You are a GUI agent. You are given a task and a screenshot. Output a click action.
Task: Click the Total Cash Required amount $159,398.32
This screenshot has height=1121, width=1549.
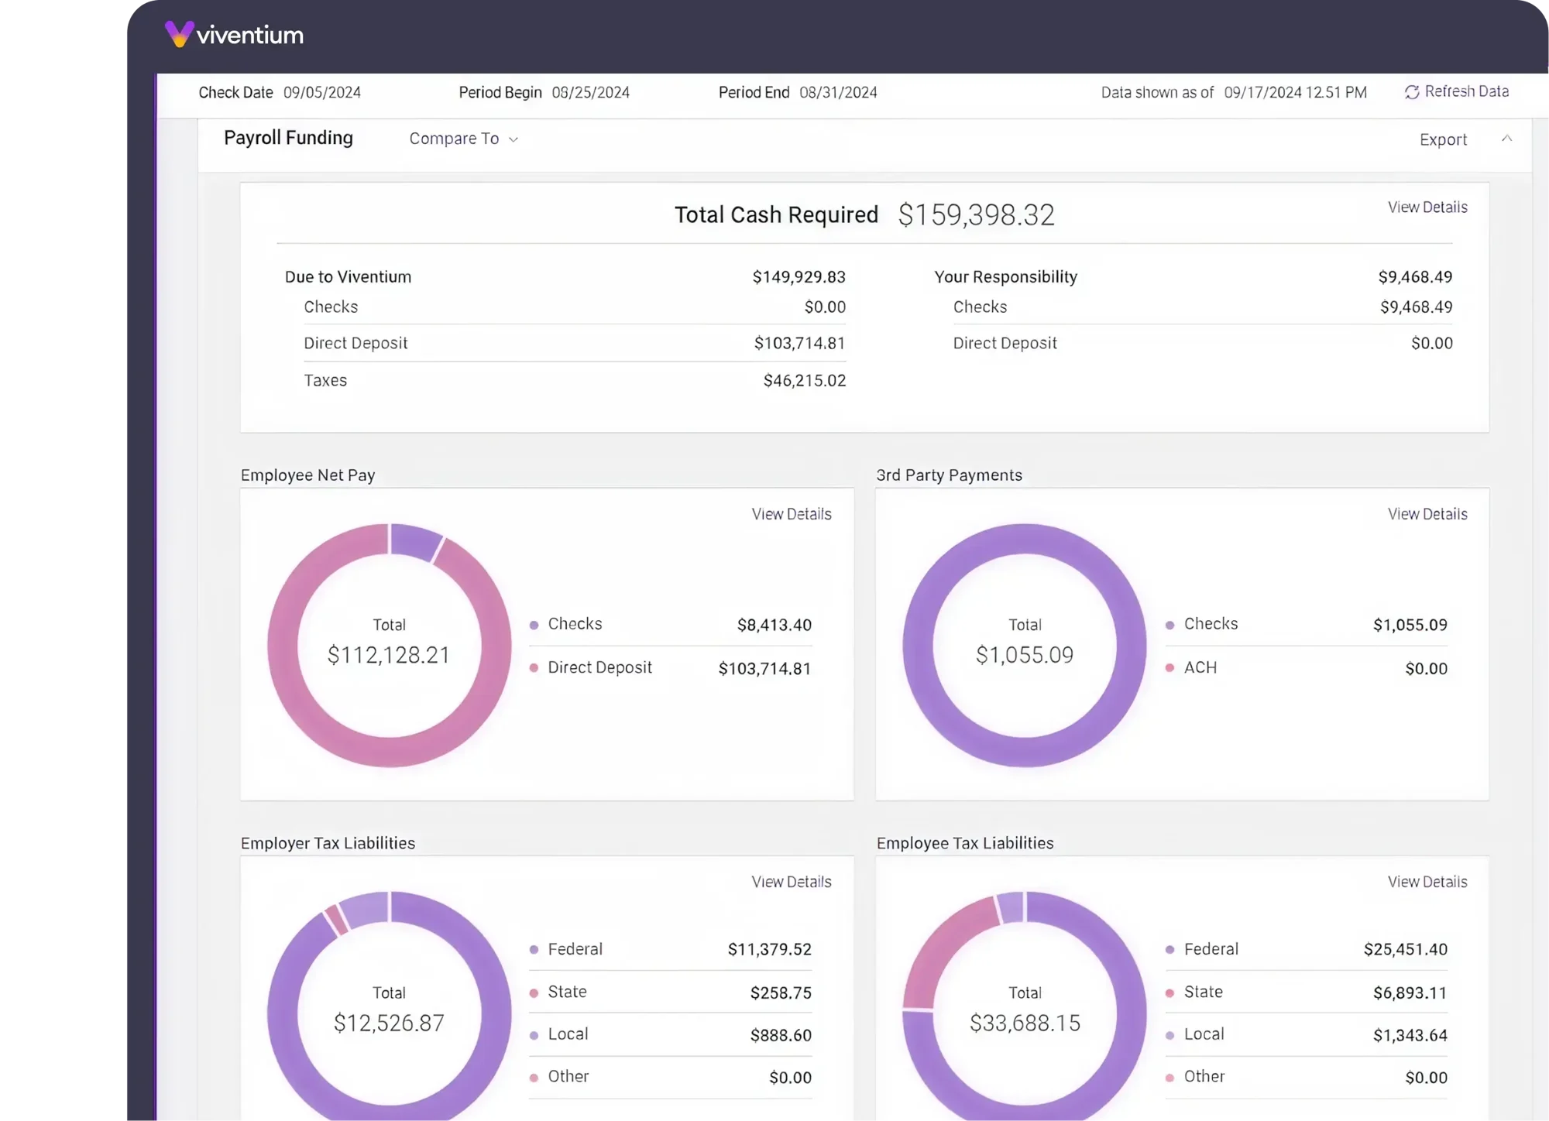[x=976, y=215]
